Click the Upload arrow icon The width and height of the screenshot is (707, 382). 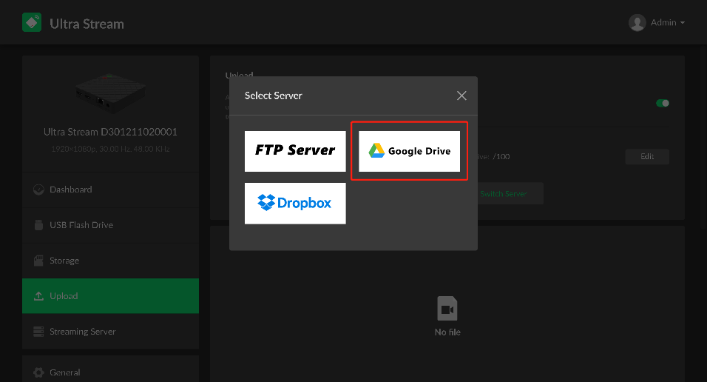(x=38, y=296)
